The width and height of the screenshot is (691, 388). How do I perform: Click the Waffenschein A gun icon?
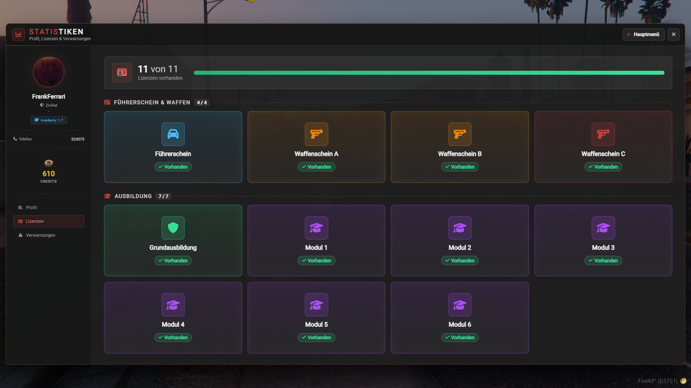click(316, 134)
